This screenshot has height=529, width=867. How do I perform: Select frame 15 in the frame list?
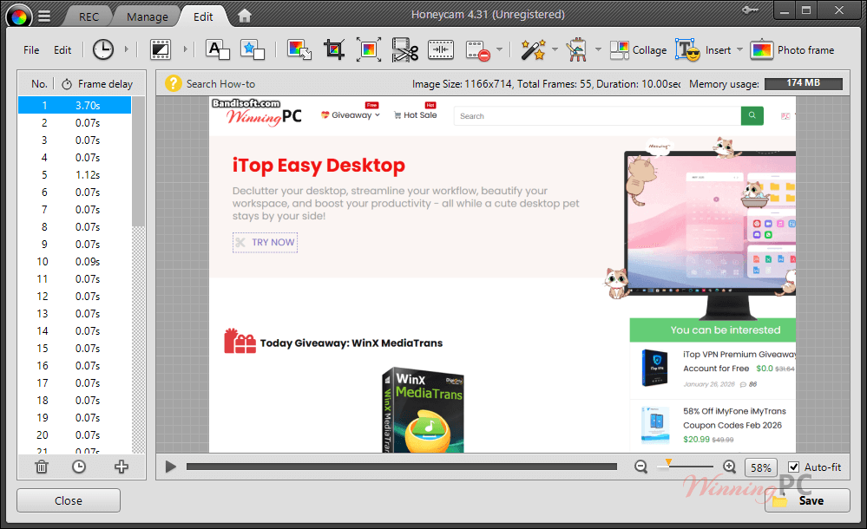75,349
